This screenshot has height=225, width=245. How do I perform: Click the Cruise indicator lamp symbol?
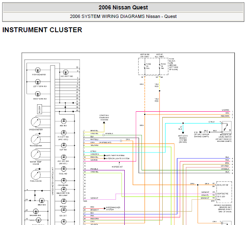[64, 181]
